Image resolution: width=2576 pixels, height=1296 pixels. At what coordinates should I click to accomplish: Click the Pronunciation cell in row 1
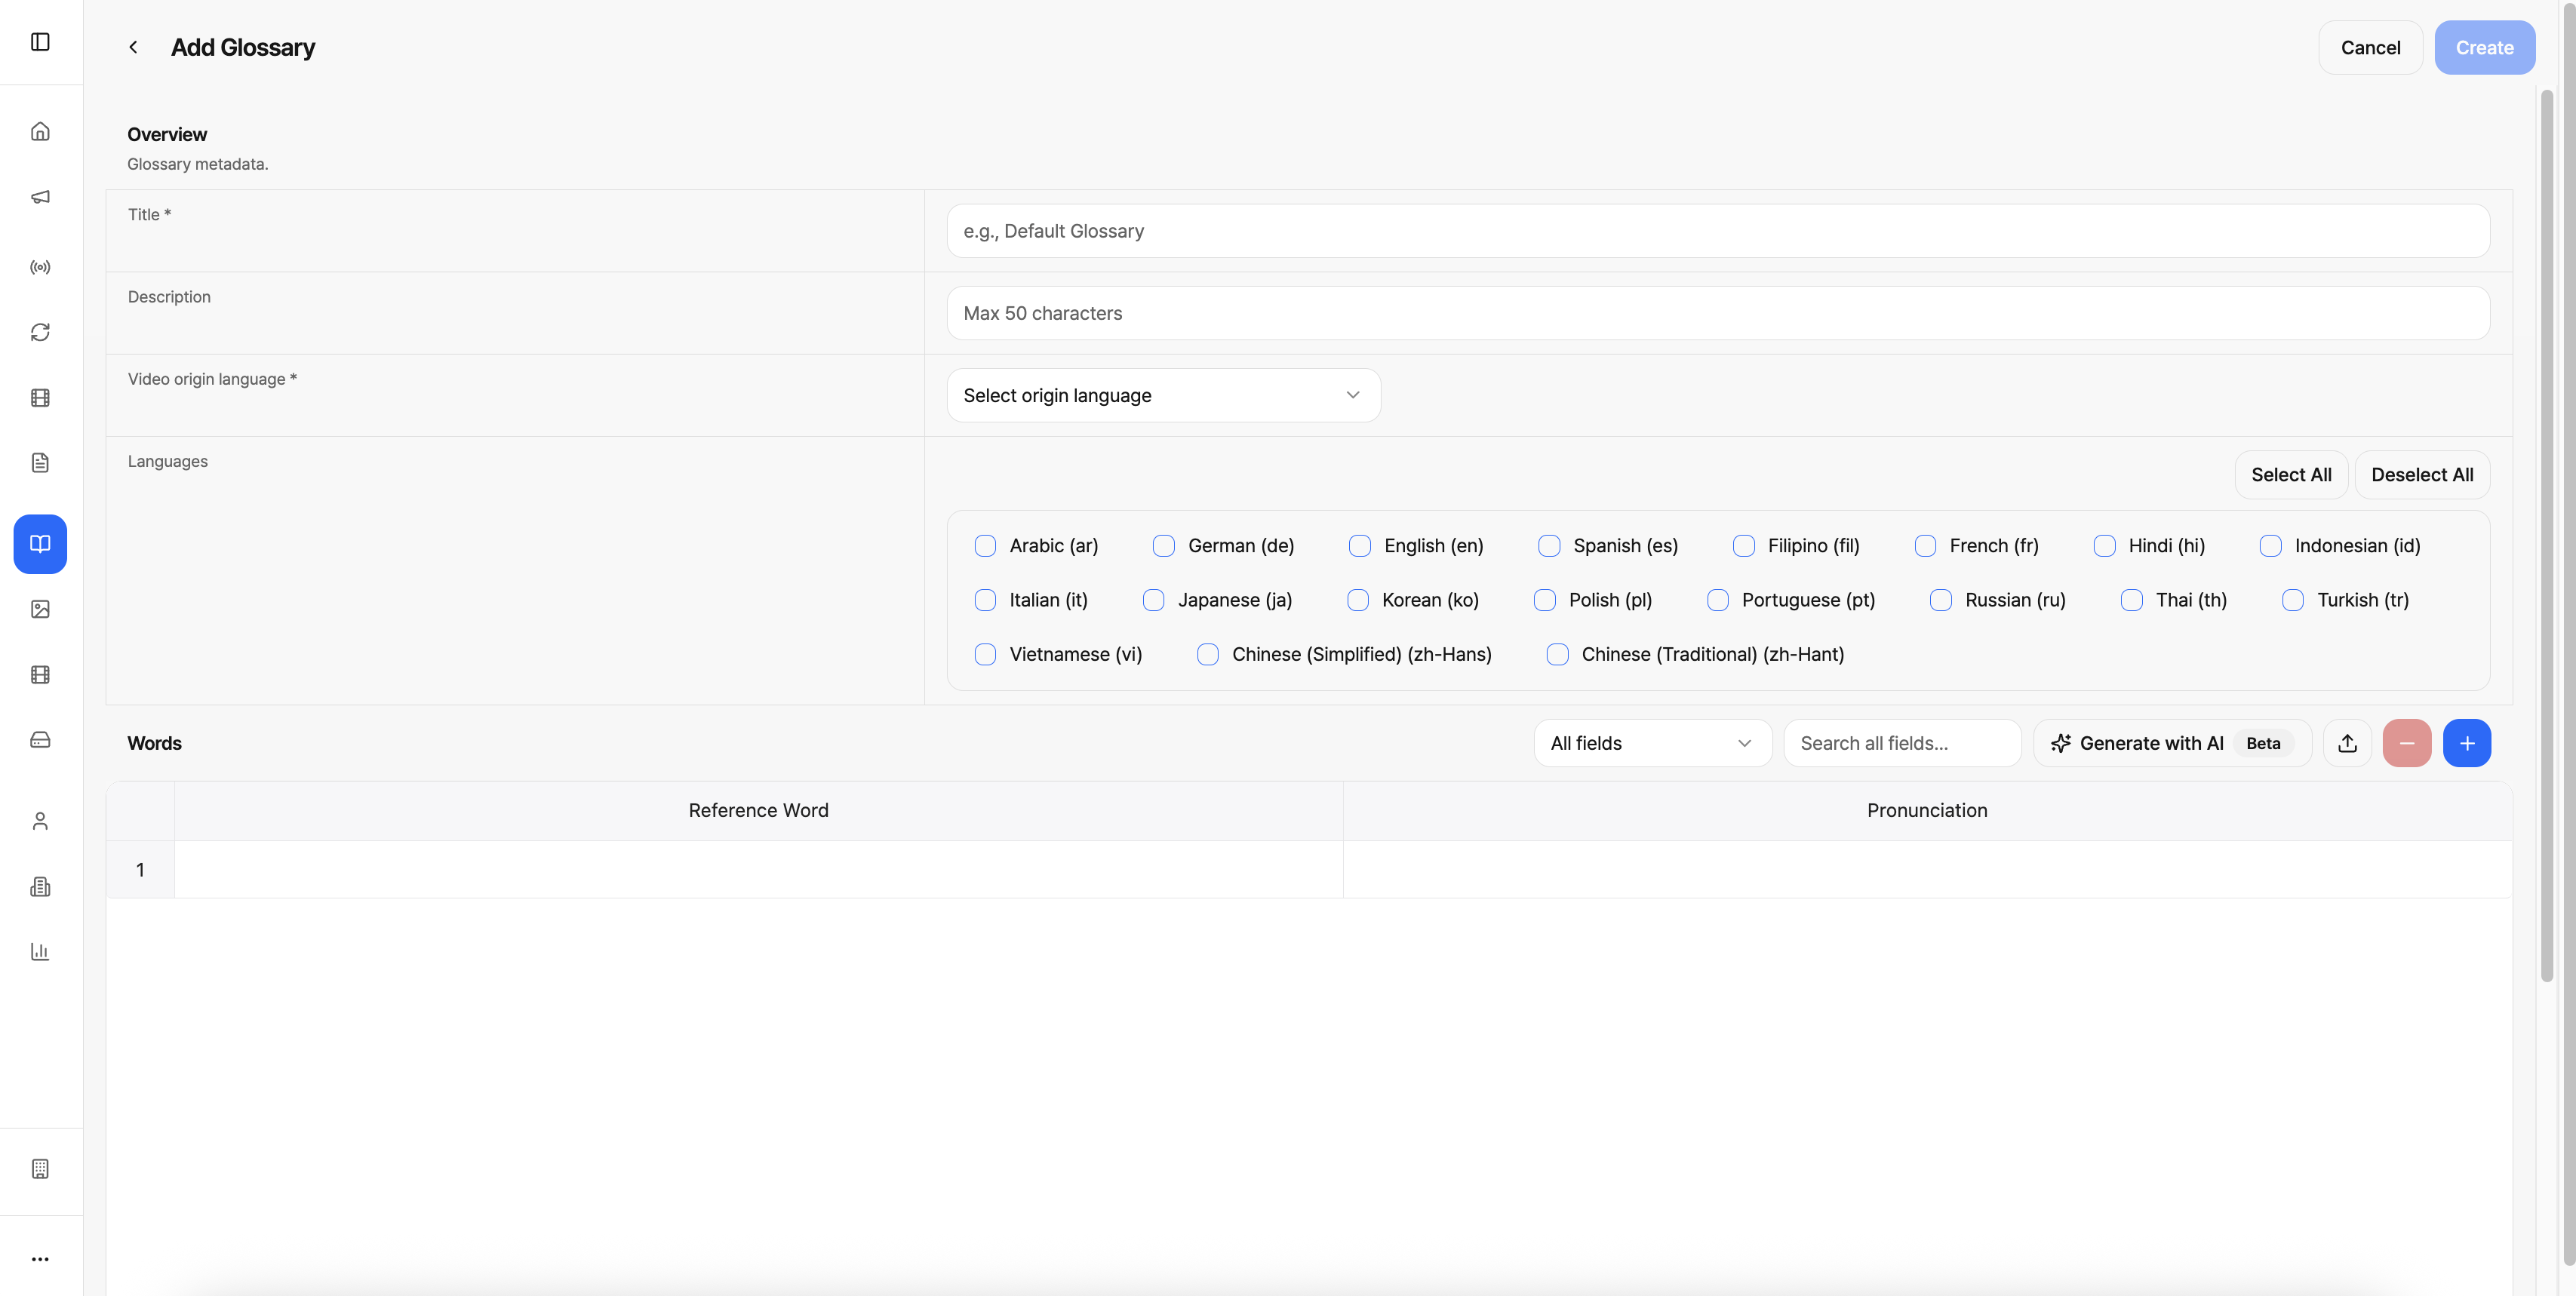pos(1927,869)
